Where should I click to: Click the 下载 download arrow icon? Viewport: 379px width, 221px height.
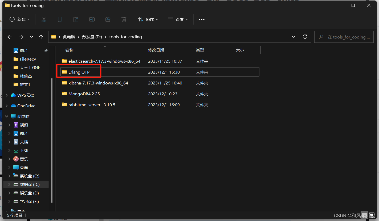click(16, 150)
